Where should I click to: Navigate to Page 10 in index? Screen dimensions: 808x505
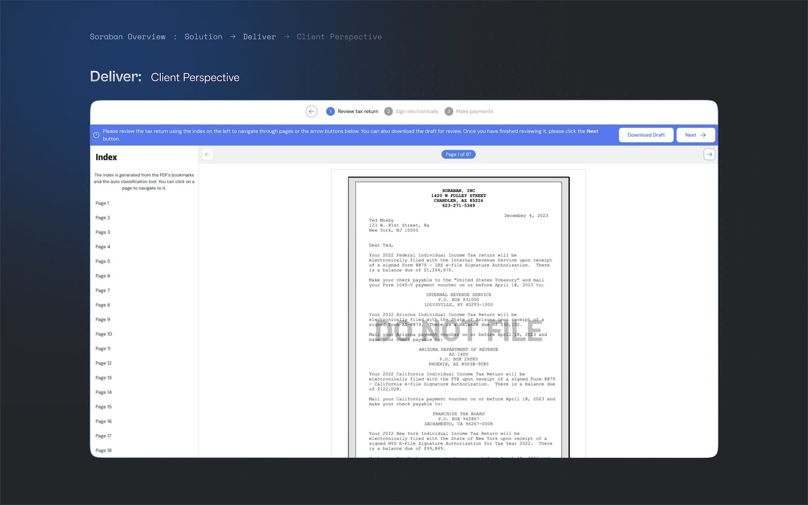[x=104, y=334]
